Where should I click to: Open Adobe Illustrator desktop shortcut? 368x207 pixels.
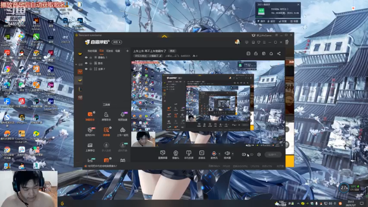(x=36, y=23)
